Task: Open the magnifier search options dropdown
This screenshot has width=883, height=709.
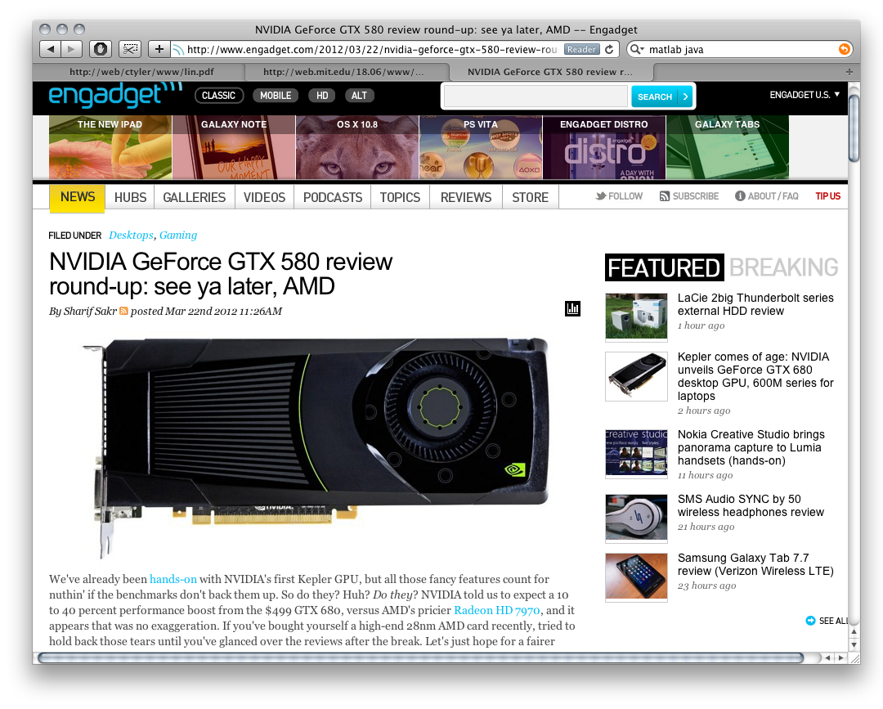Action: pos(637,50)
